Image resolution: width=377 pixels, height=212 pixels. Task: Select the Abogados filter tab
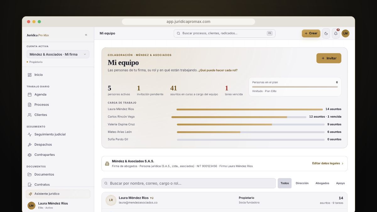(322, 183)
